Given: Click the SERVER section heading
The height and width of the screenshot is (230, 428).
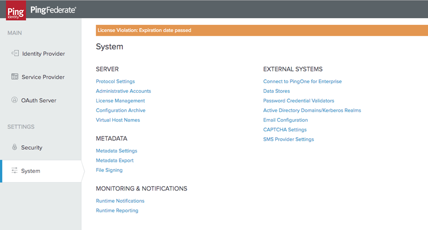Looking at the screenshot, I should point(107,69).
